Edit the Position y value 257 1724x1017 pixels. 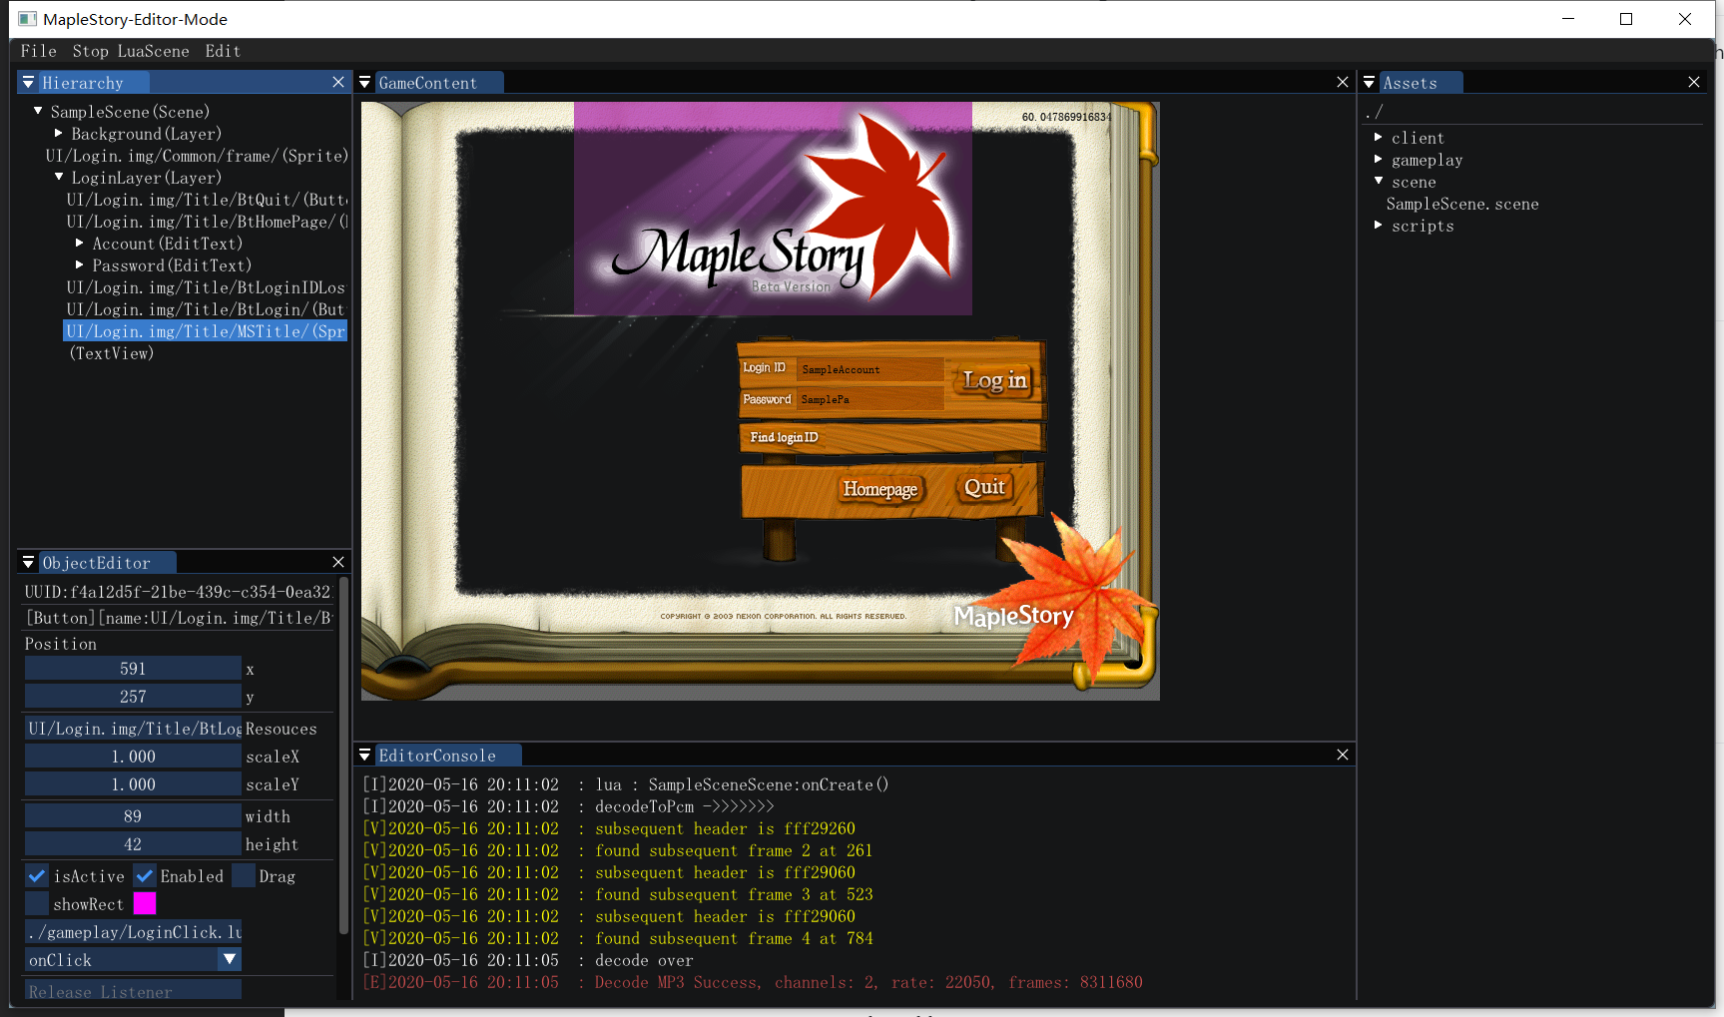(x=133, y=697)
